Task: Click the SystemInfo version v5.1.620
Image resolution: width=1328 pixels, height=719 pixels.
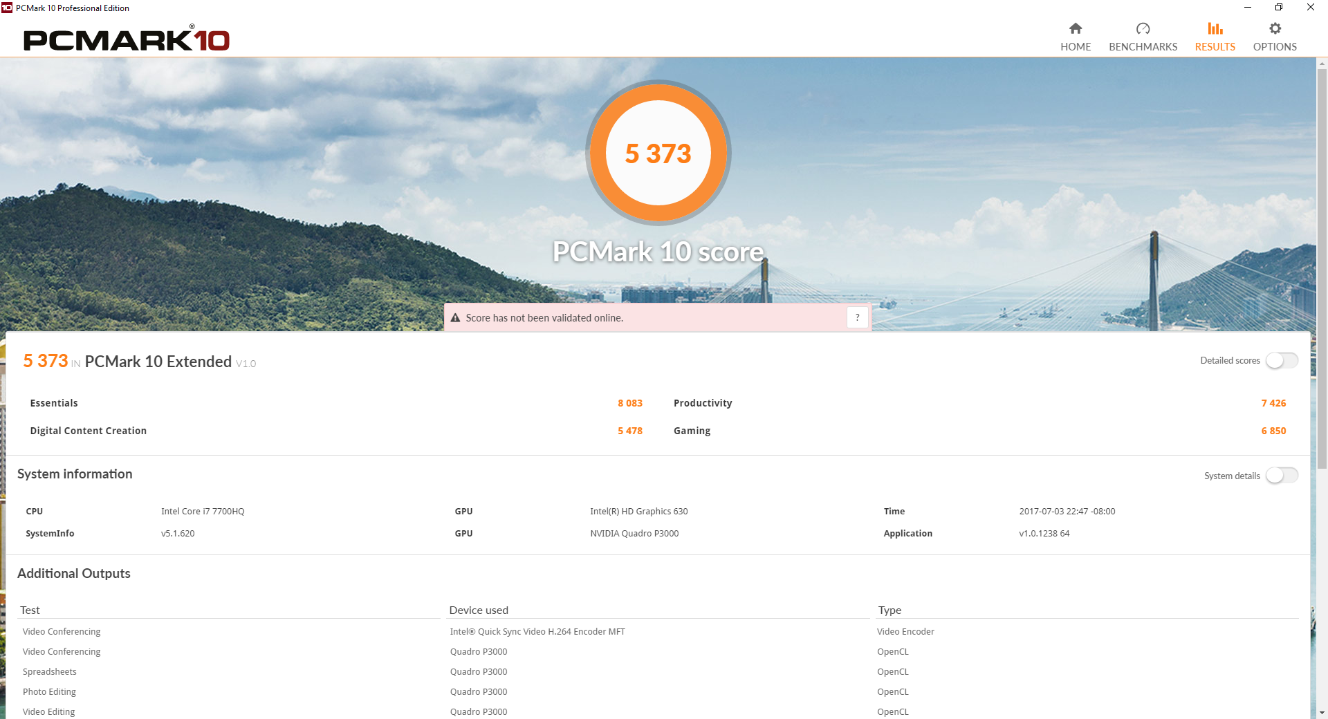Action: [178, 534]
